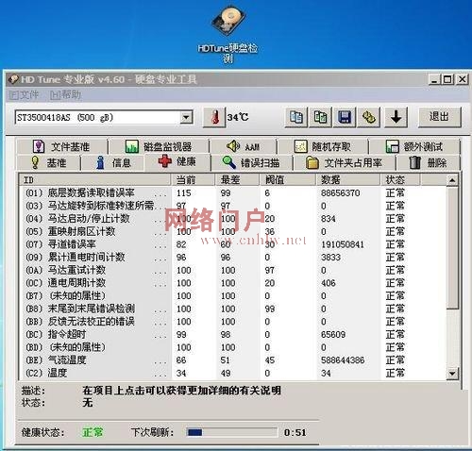Select row (B8) 末尾到末尾错误检测
472x451 pixels.
coord(233,309)
